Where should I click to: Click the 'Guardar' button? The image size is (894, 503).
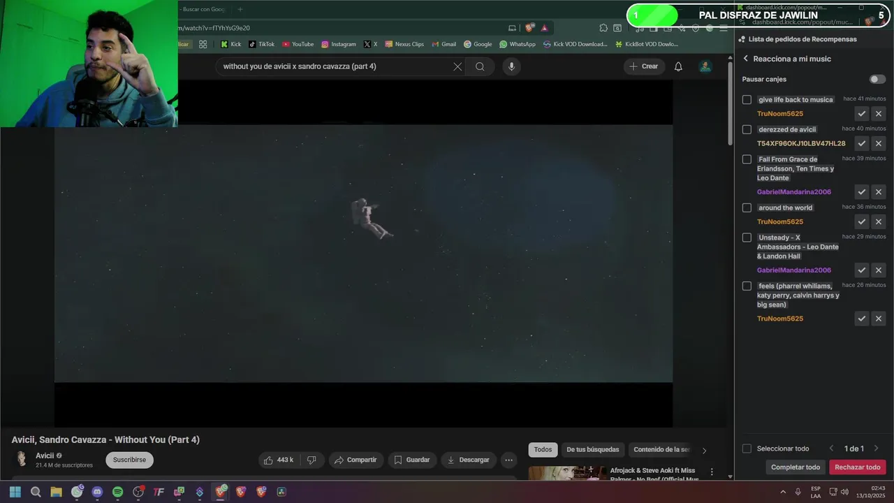tap(411, 460)
